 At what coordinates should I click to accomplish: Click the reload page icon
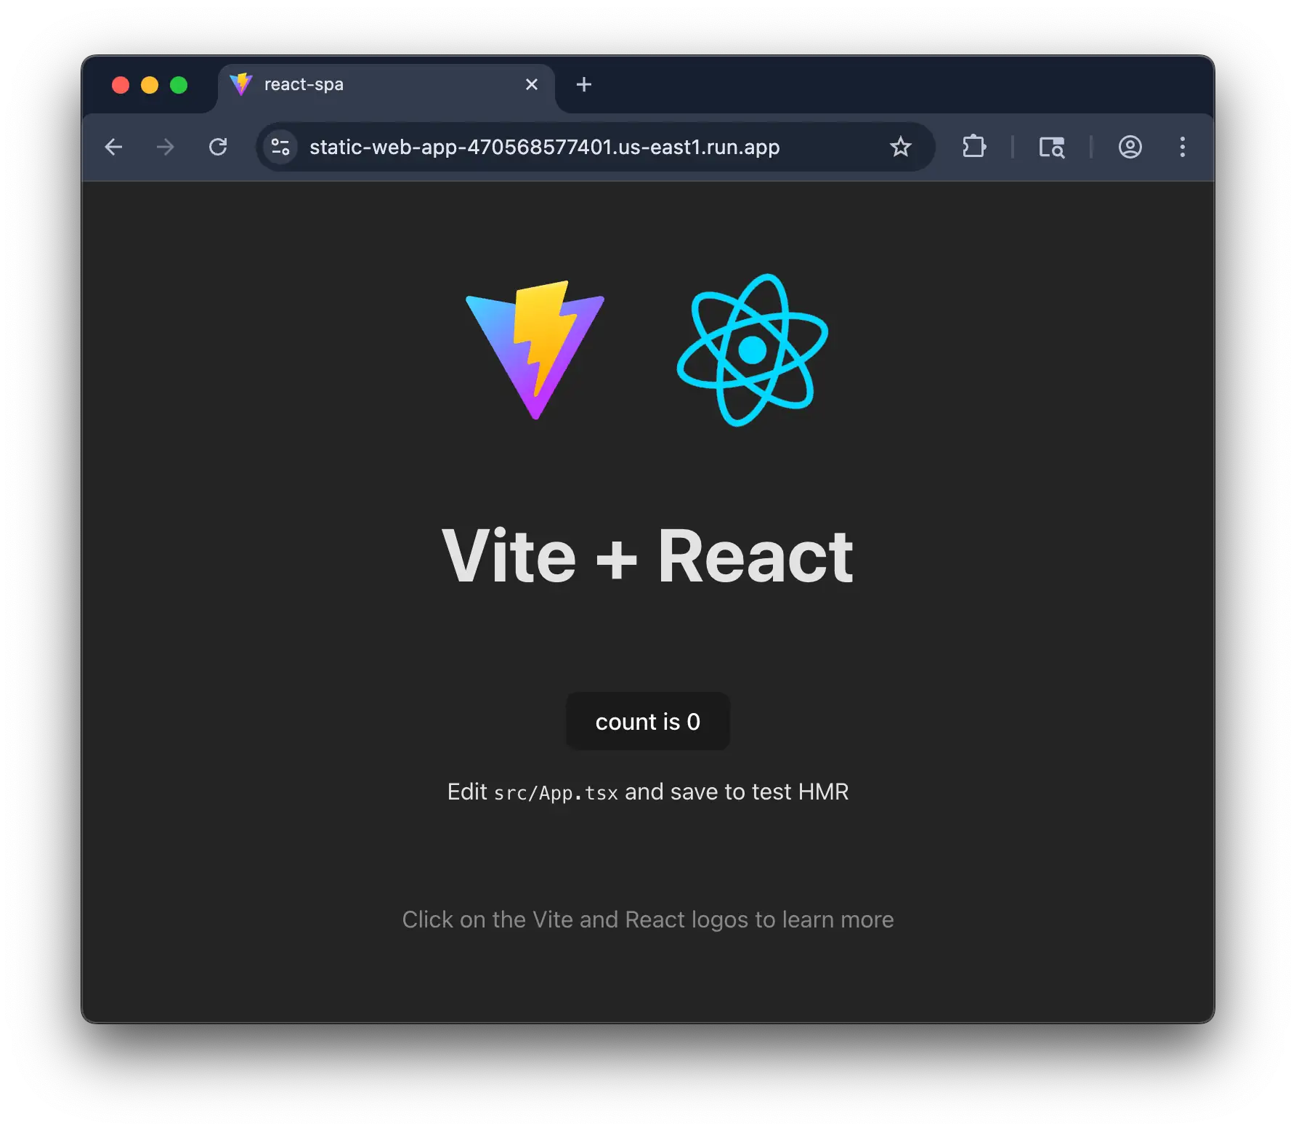click(x=219, y=147)
